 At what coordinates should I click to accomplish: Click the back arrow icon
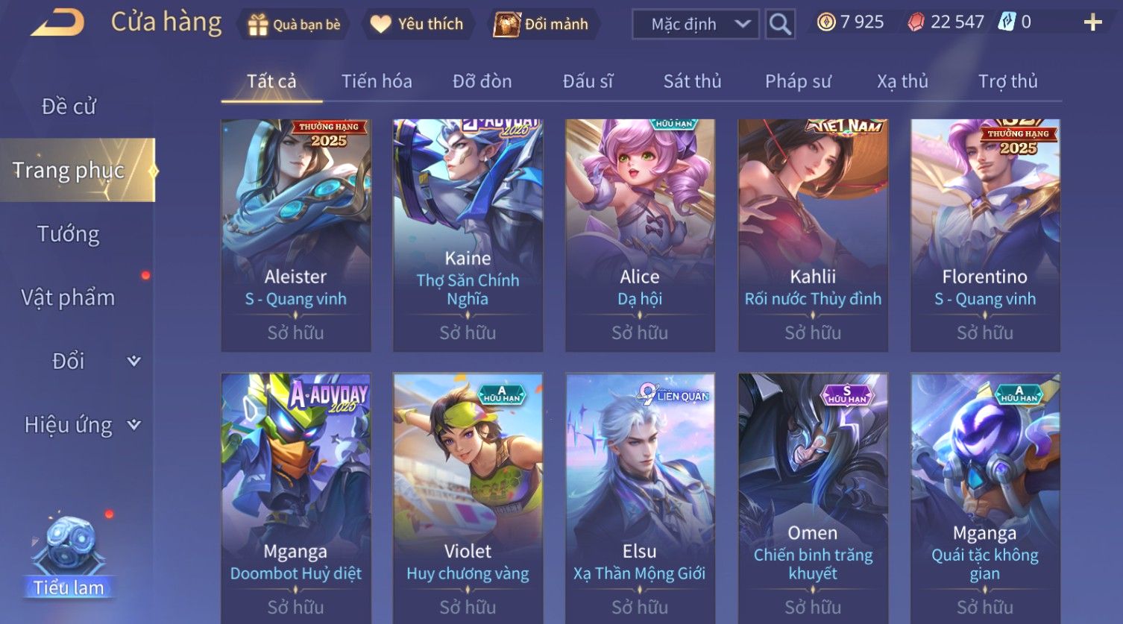tap(57, 22)
